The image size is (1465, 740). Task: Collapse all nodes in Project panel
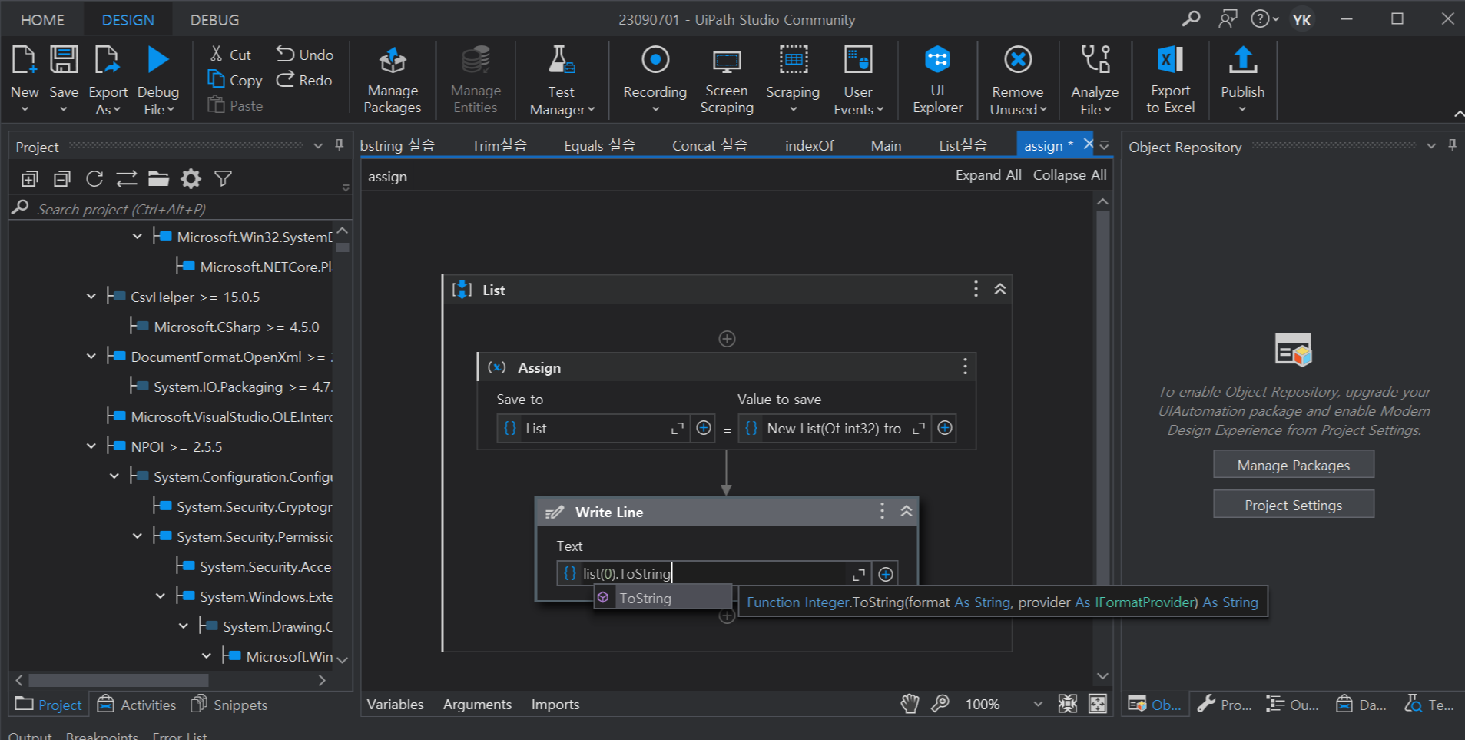point(62,179)
